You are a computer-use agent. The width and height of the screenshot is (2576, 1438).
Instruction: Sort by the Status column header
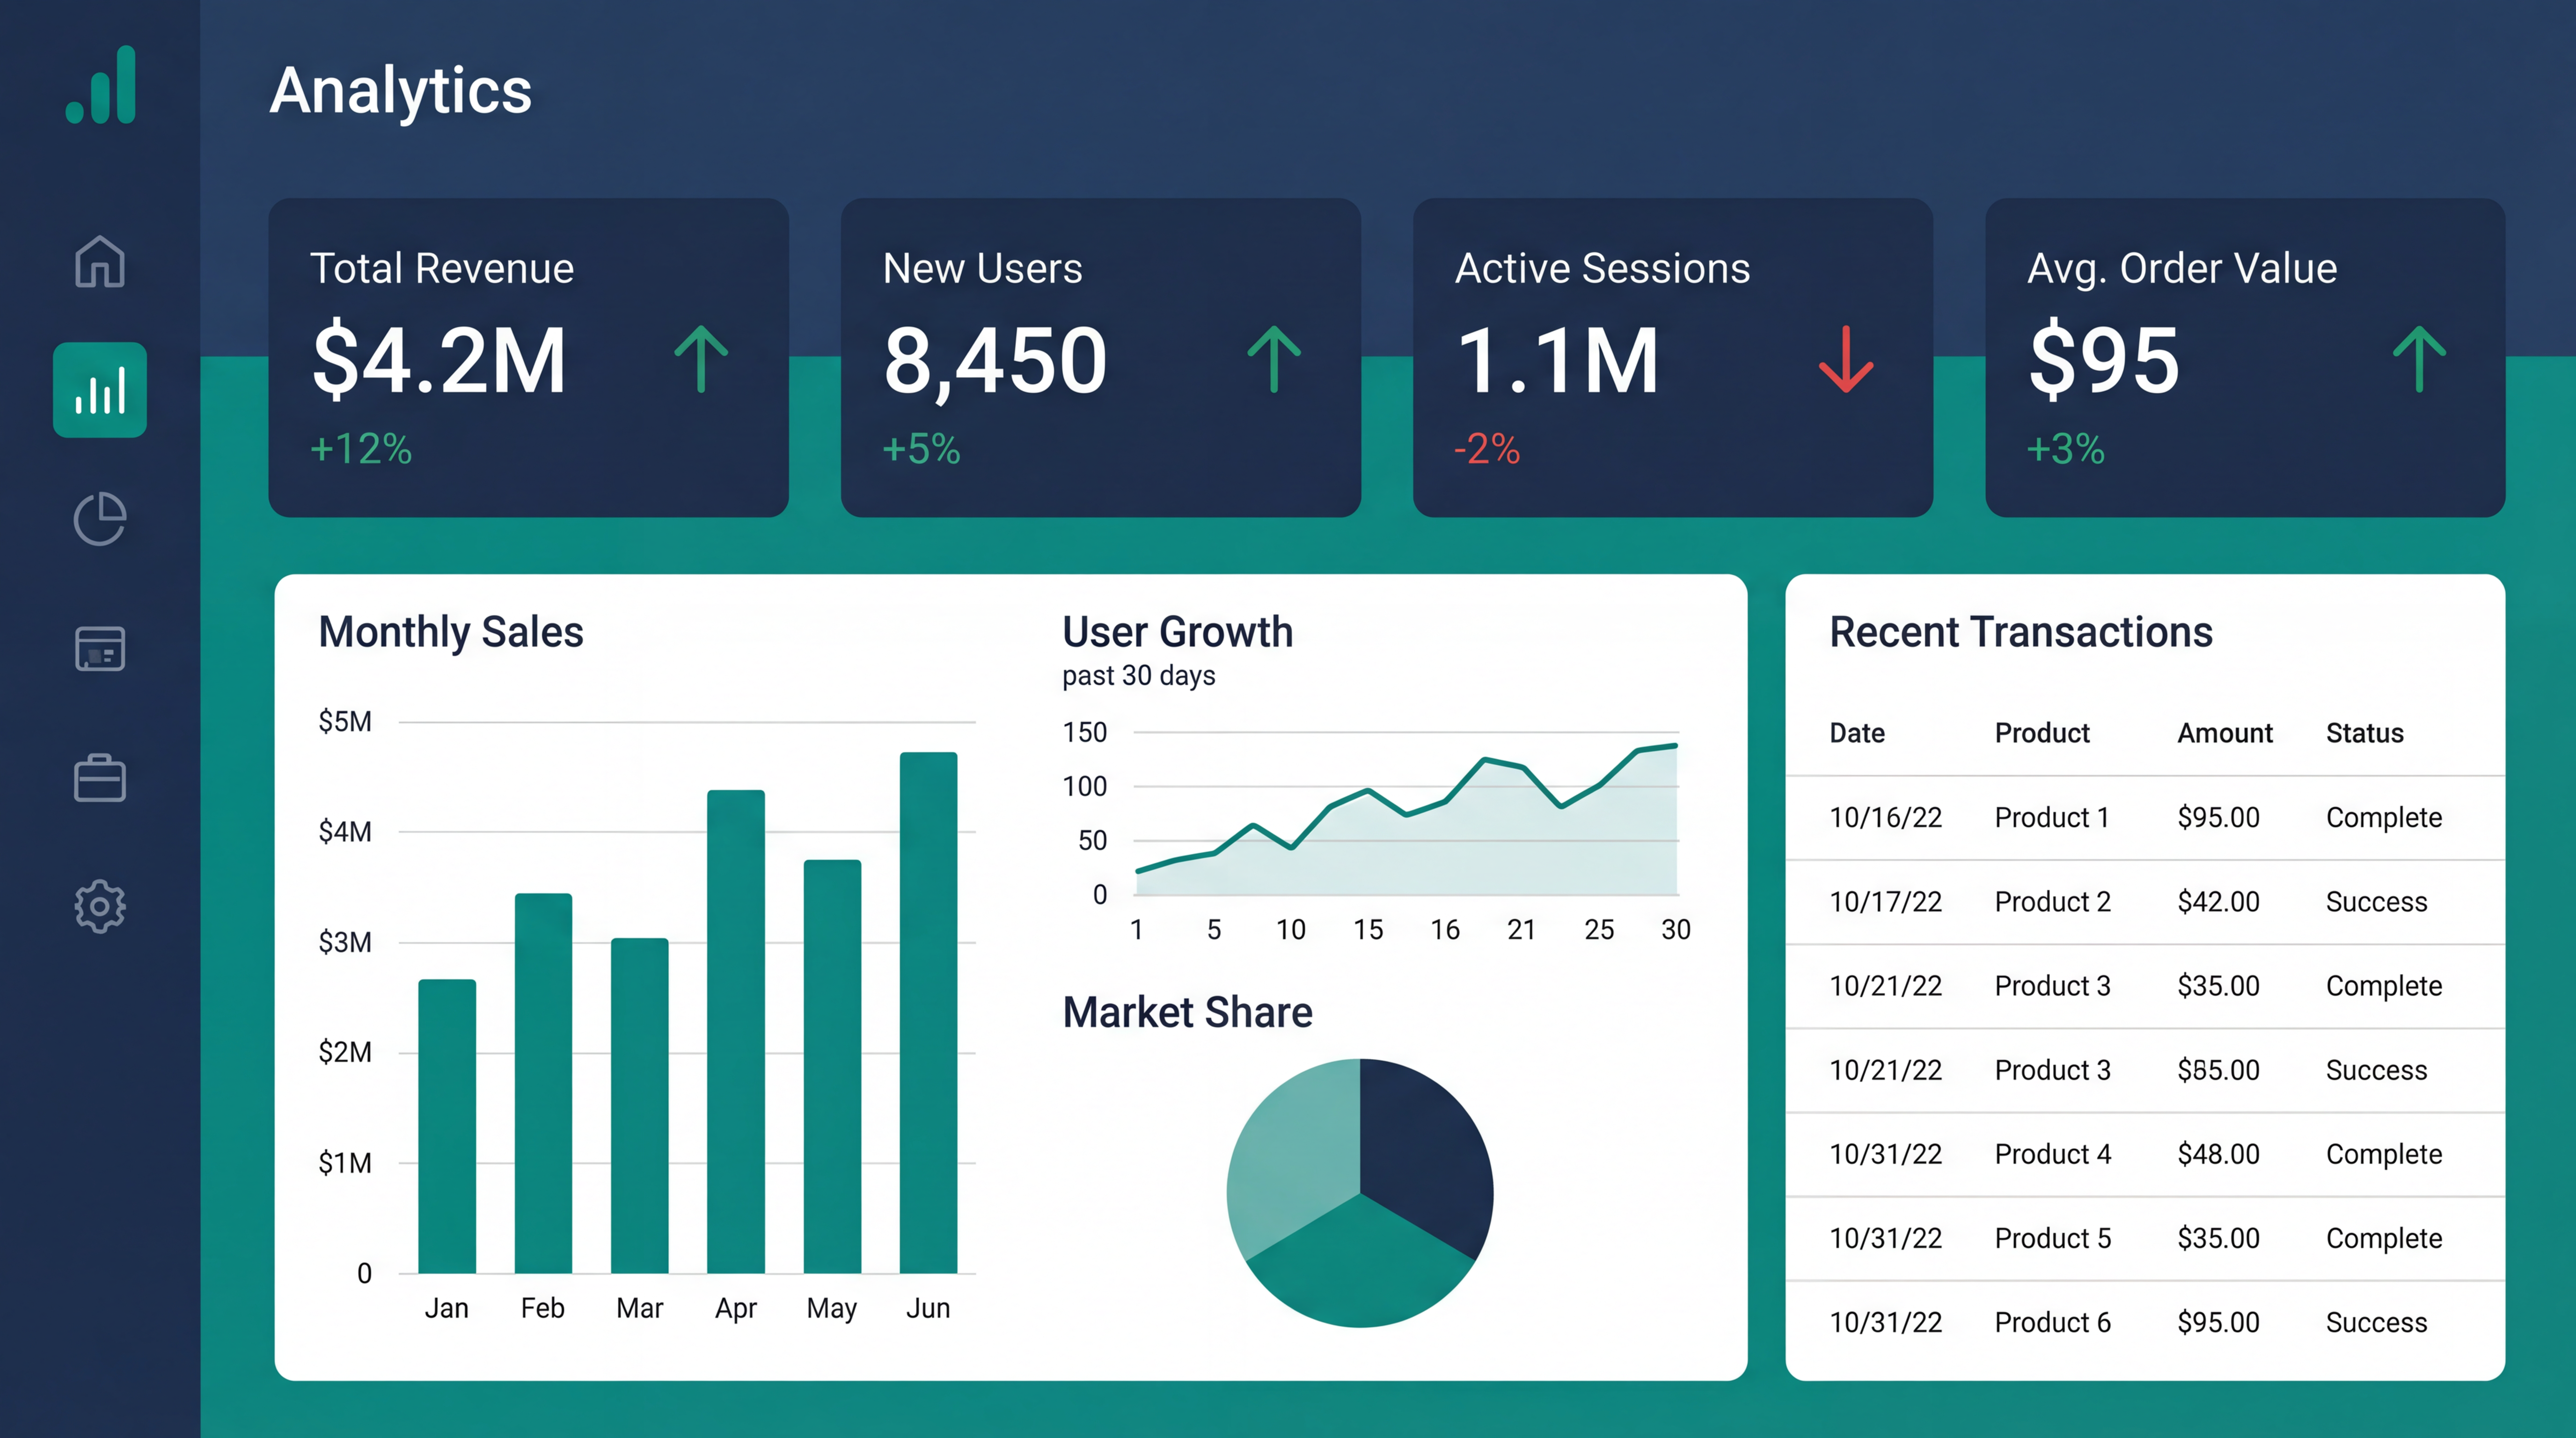2364,733
